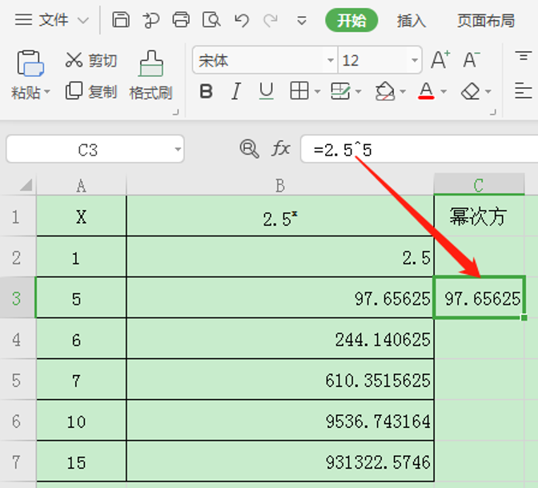The height and width of the screenshot is (488, 538).
Task: Click the Print icon
Action: click(x=181, y=19)
